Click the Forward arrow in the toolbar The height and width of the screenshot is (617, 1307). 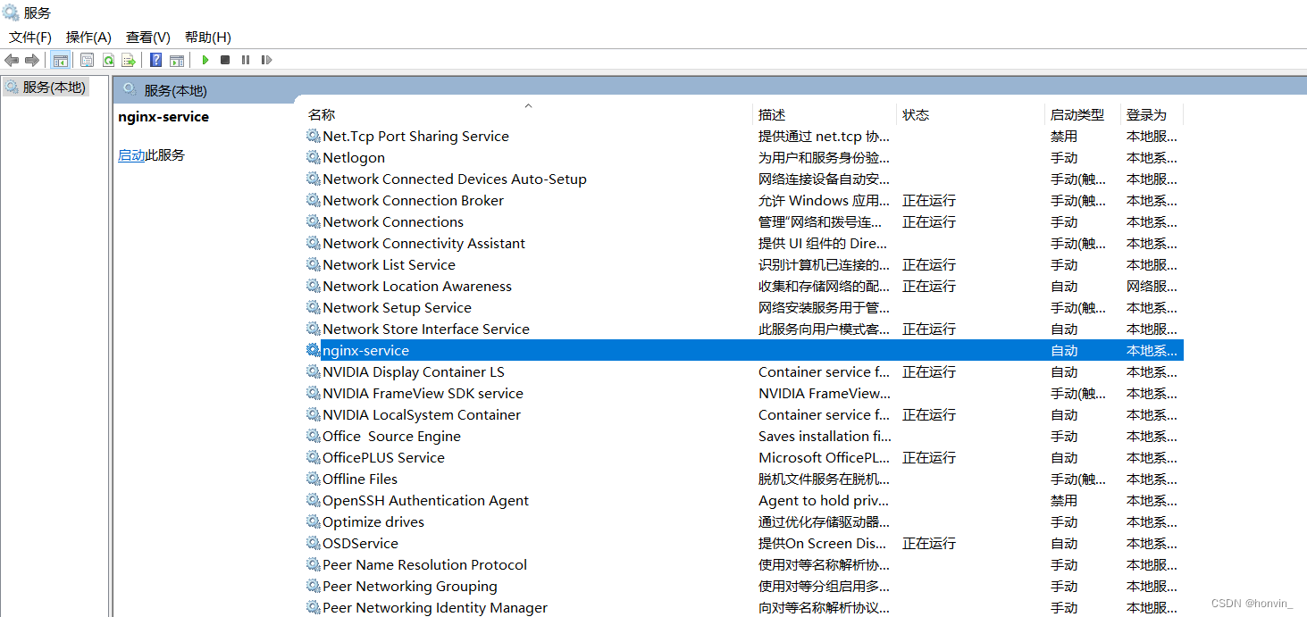[32, 60]
